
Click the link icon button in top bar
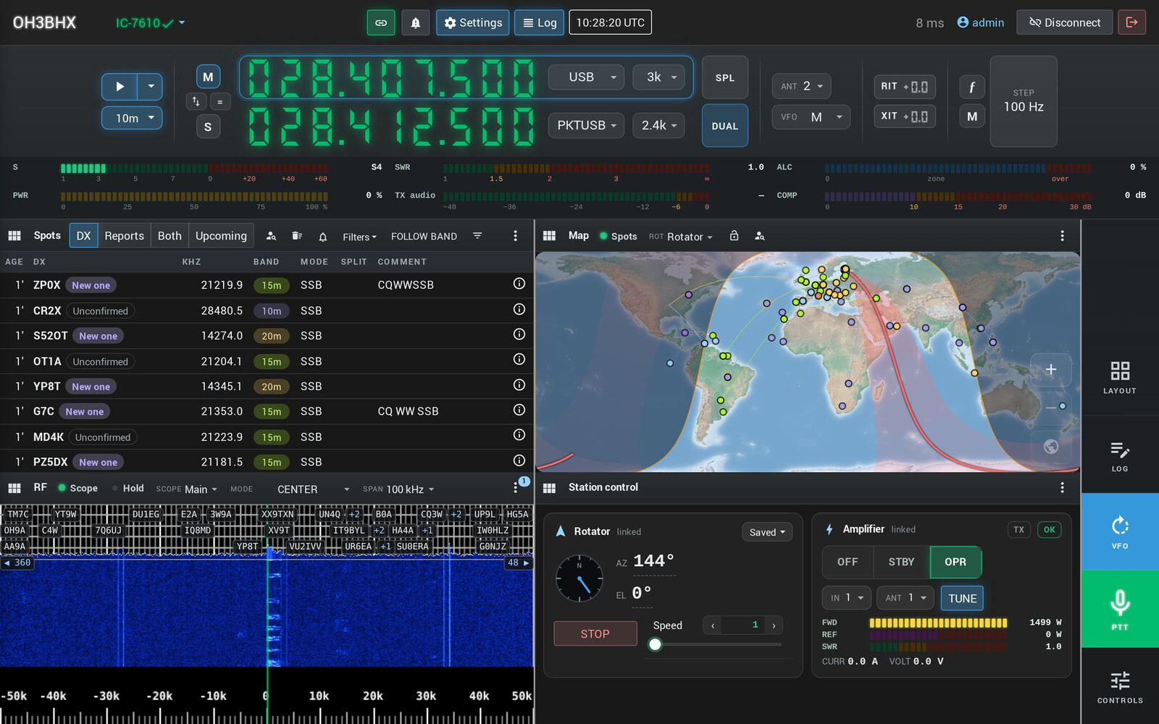click(x=381, y=22)
